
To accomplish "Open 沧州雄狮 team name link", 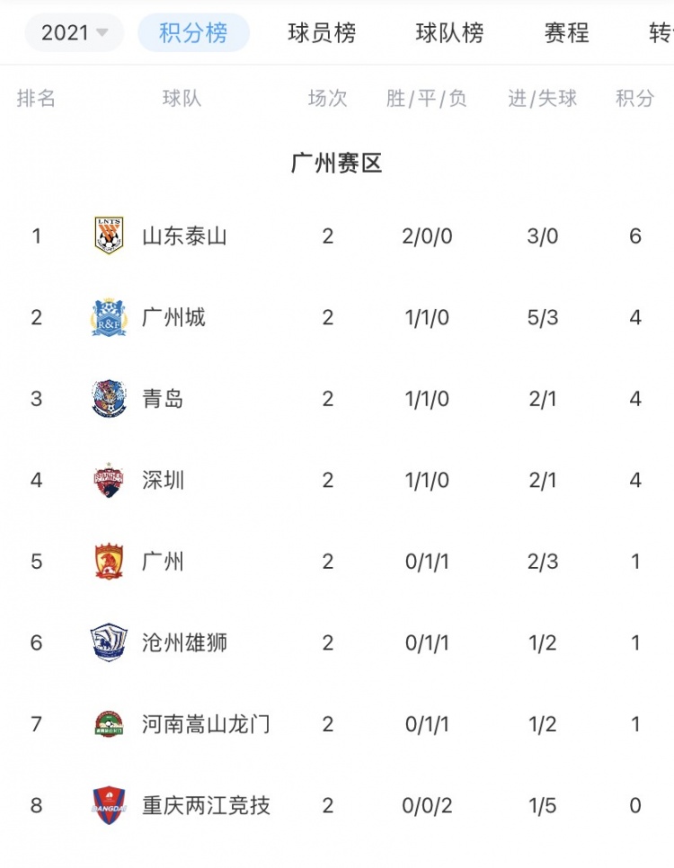I will 184,642.
